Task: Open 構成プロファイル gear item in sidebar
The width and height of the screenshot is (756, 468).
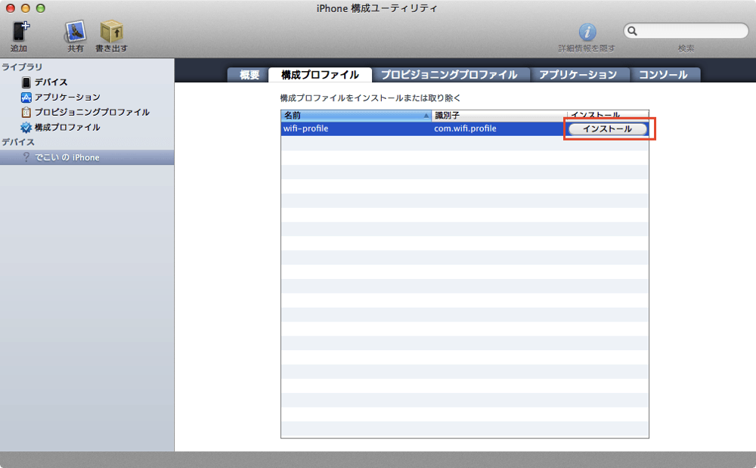Action: click(60, 127)
